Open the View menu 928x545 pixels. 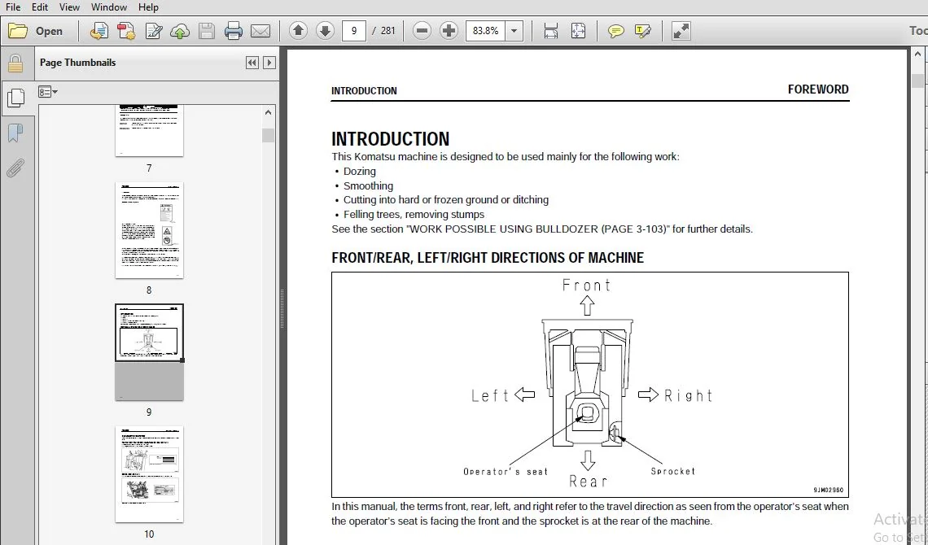tap(69, 7)
